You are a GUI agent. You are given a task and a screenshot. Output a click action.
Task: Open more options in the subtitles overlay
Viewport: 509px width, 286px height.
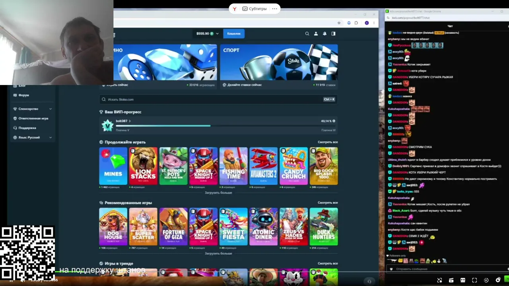[x=274, y=9]
